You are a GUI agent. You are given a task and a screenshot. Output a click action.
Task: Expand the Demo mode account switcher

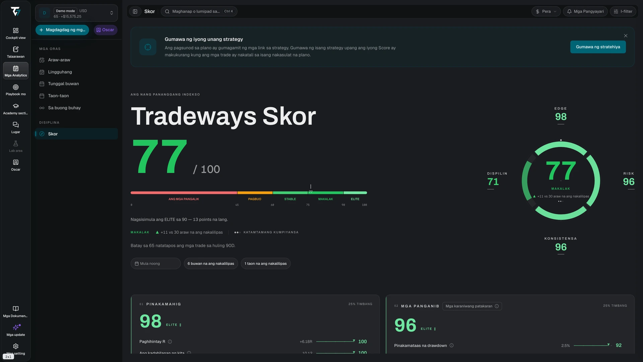pyautogui.click(x=76, y=13)
